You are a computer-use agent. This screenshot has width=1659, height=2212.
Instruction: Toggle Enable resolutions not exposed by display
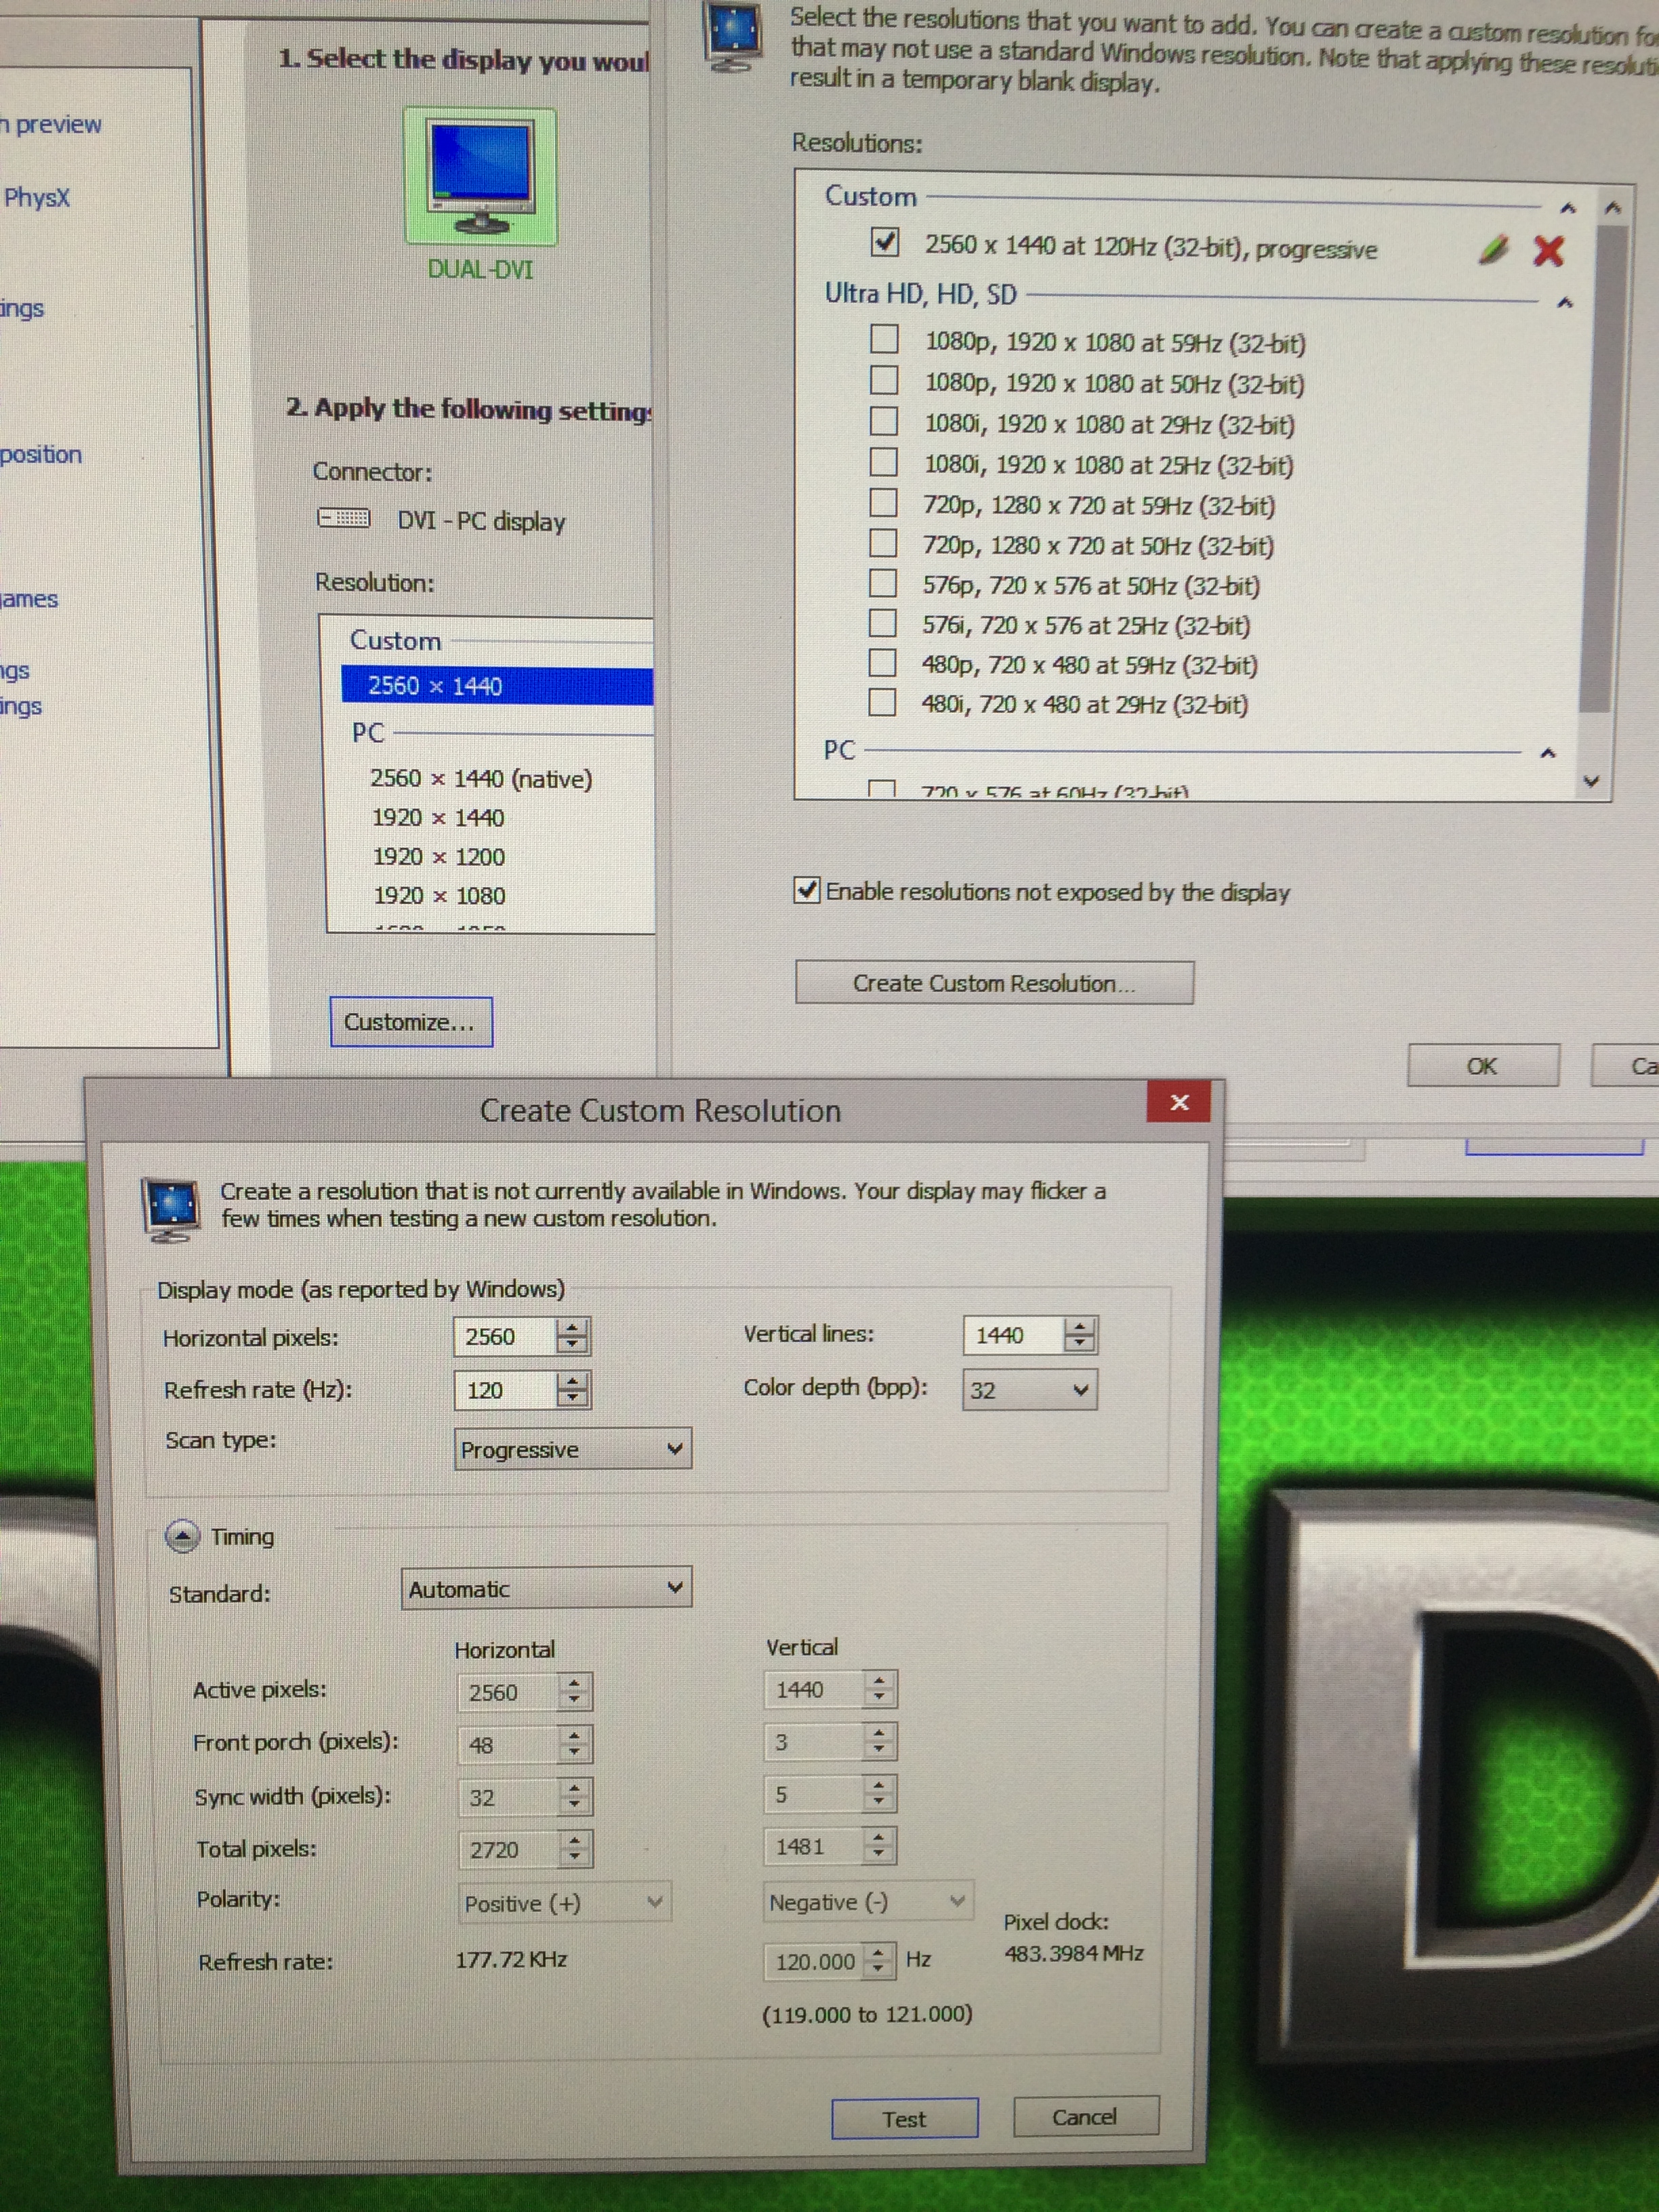click(x=806, y=890)
